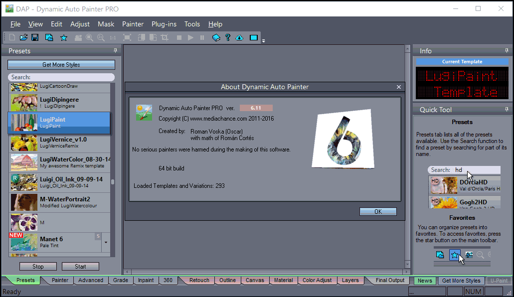Click the question mark toolbar icon

(x=227, y=37)
